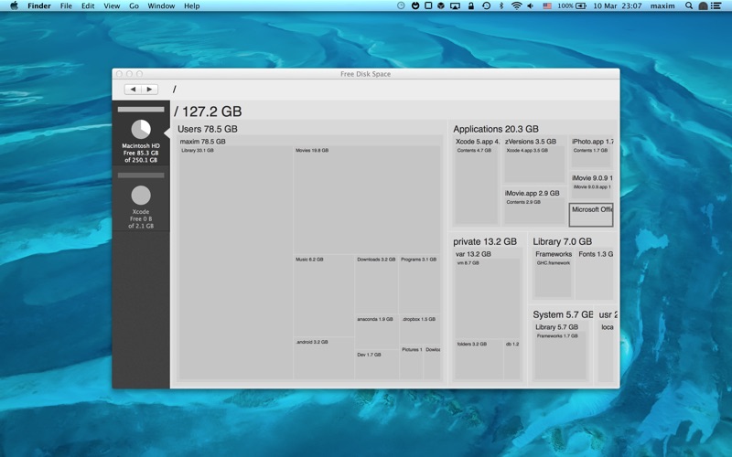Select the Xcode 5.app block
The width and height of the screenshot is (732, 457).
(x=476, y=179)
